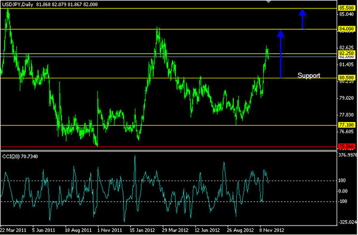The width and height of the screenshot is (358, 235).
Task: Select the 80.500 yellow price label
Action: pos(346,78)
